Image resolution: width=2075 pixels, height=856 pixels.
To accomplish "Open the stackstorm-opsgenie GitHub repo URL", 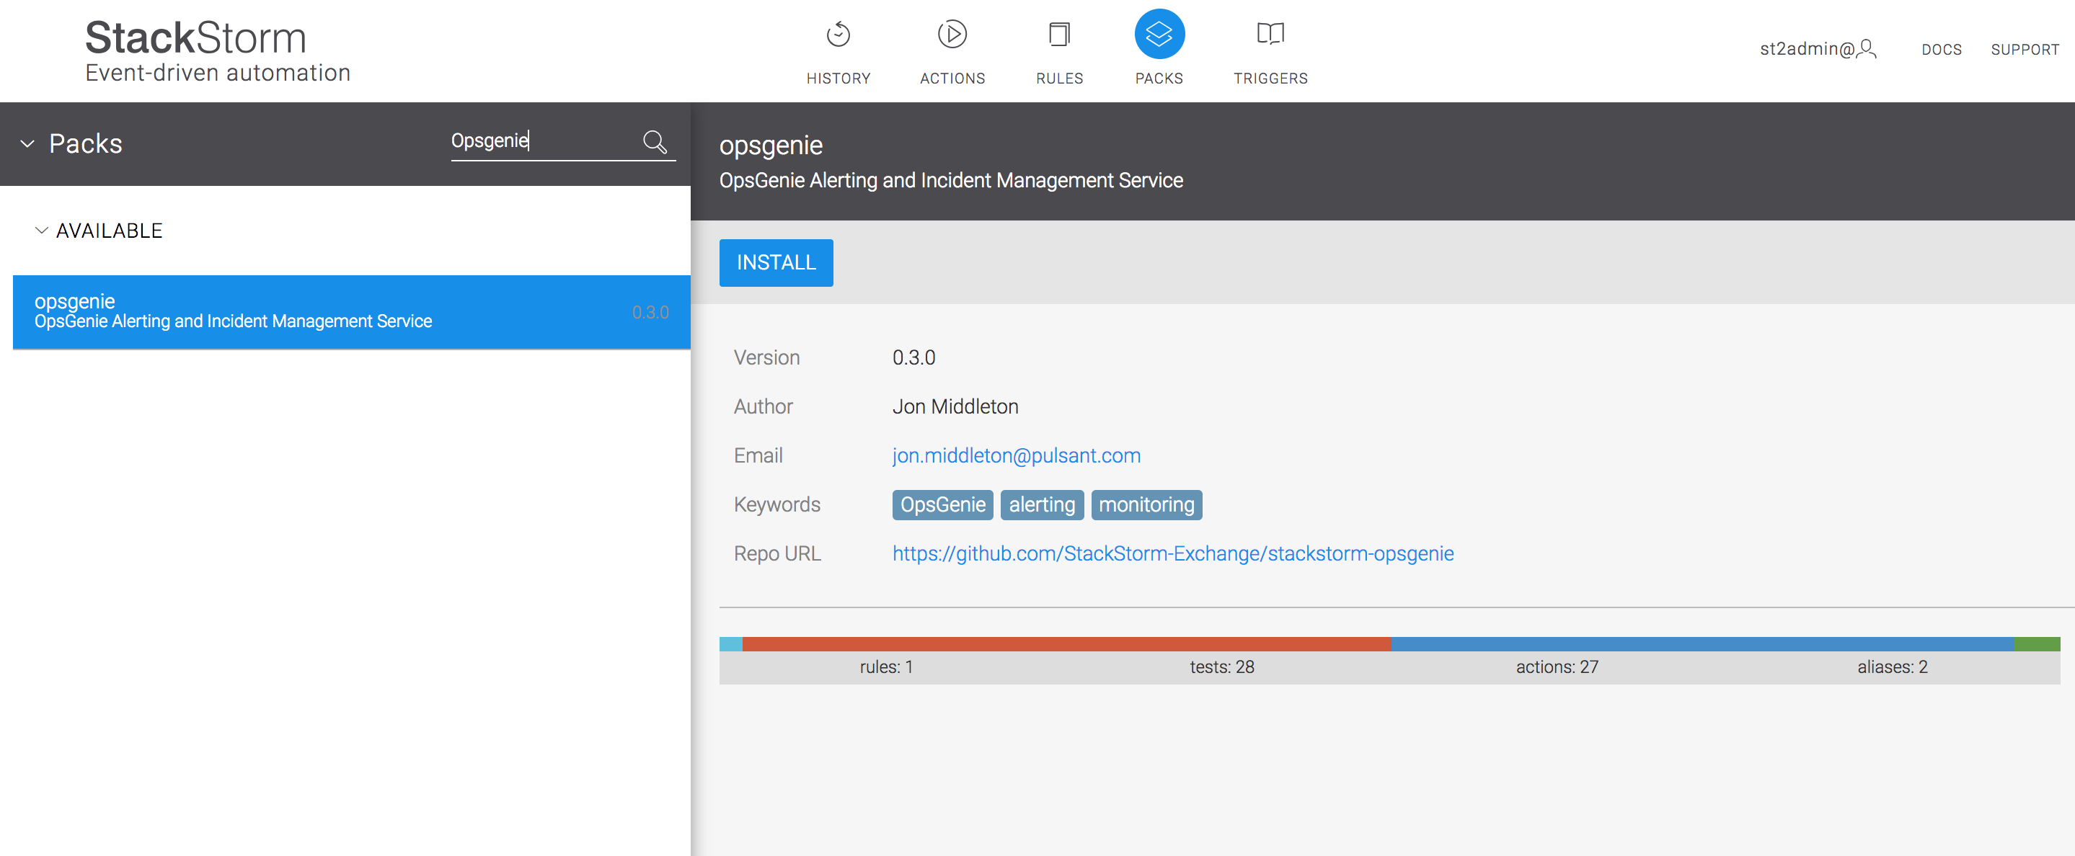I will [x=1172, y=554].
